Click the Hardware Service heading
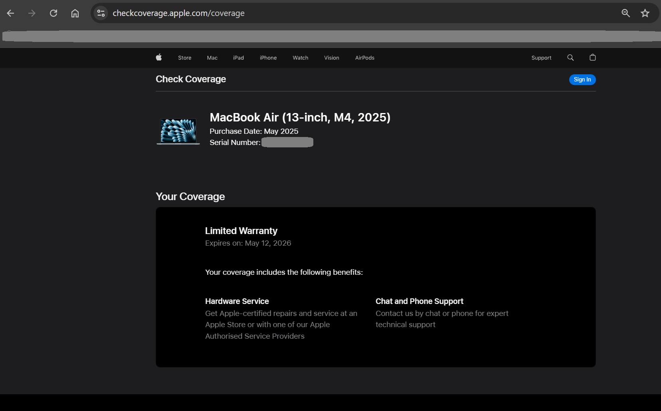Viewport: 661px width, 411px height. click(237, 301)
